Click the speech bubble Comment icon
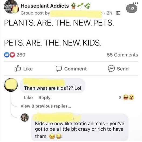The image size is (142, 142). pyautogui.click(x=59, y=69)
